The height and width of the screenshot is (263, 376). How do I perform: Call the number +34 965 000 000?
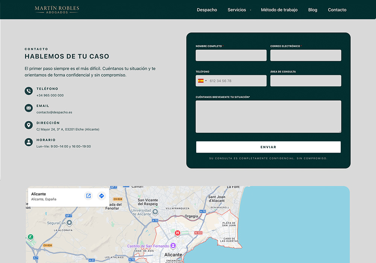(x=50, y=95)
